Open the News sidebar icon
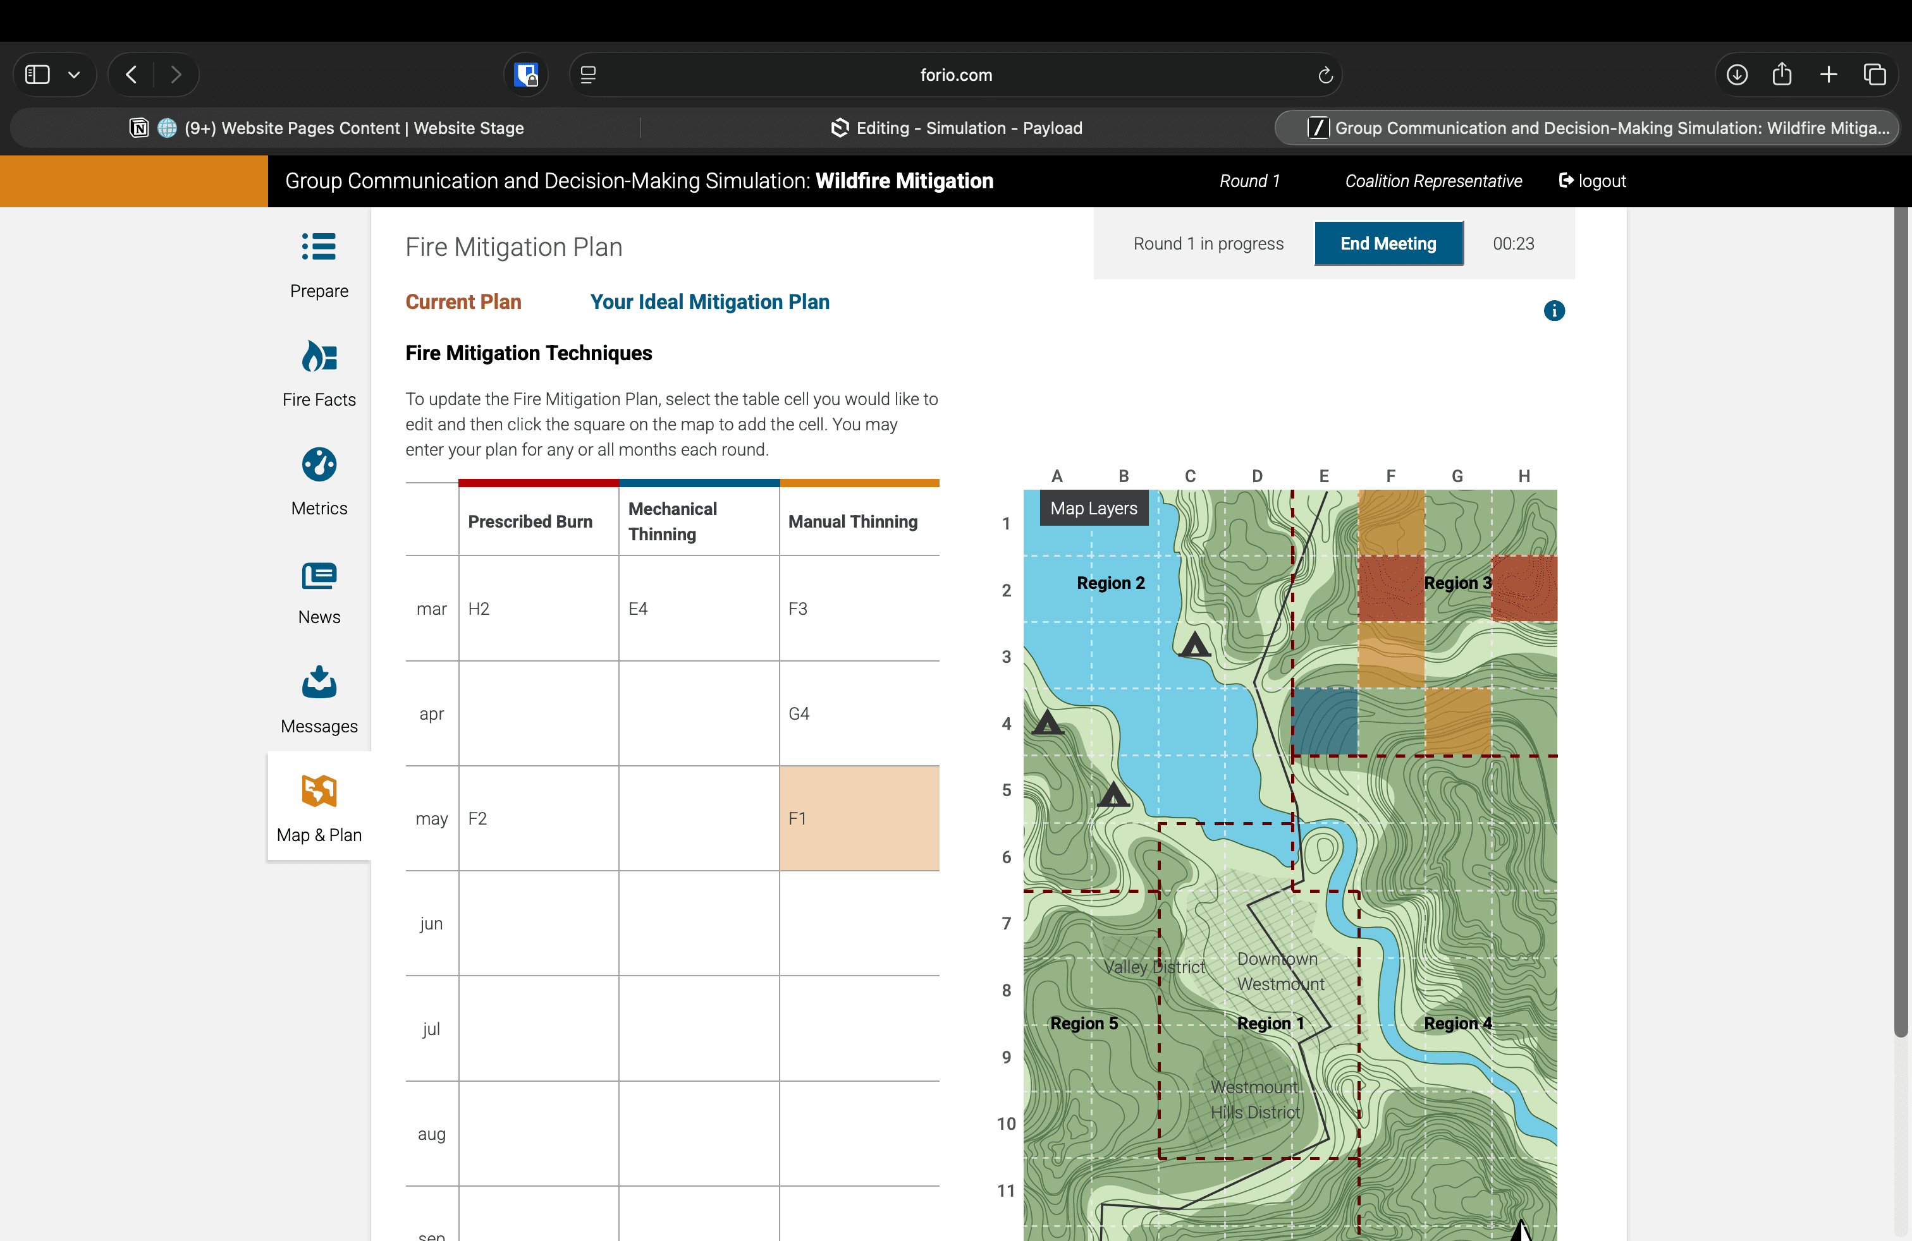Viewport: 1912px width, 1241px height. [x=319, y=576]
